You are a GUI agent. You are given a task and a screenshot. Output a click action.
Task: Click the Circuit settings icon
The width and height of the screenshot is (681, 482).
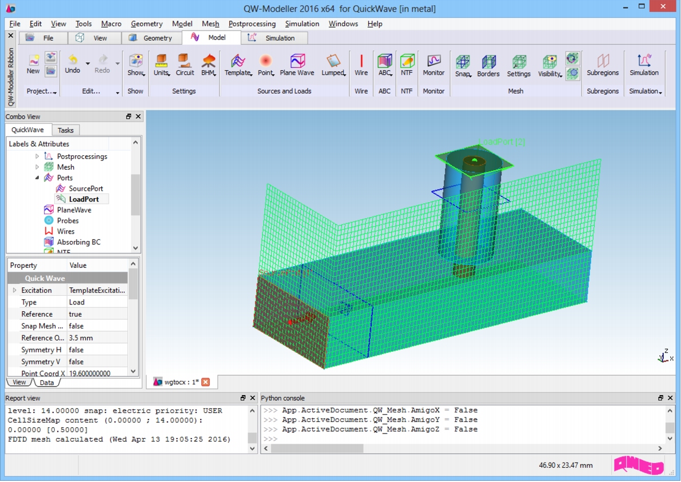click(185, 65)
